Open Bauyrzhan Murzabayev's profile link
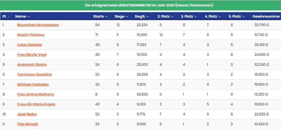 point(38,25)
